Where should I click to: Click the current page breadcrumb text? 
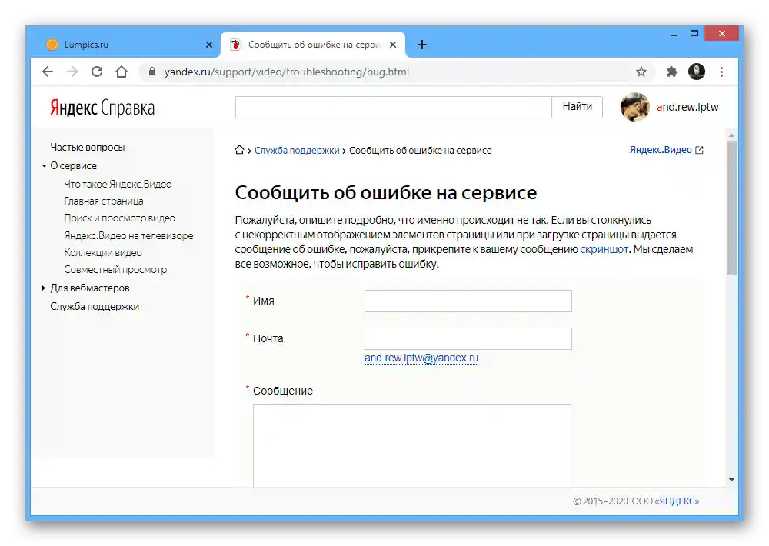click(421, 151)
